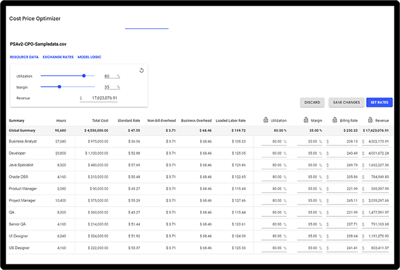Click the Hours column header
Screen dimensions: 400x270
click(x=61, y=121)
